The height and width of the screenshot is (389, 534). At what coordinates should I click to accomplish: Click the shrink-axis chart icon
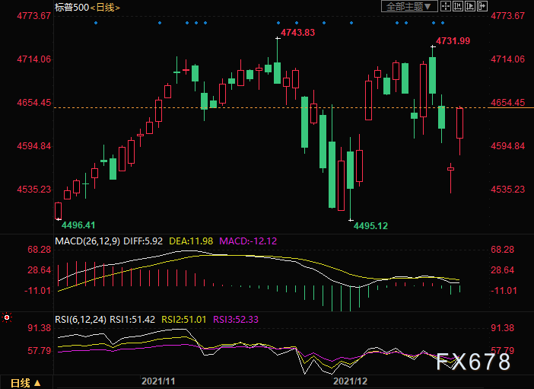pos(458,6)
